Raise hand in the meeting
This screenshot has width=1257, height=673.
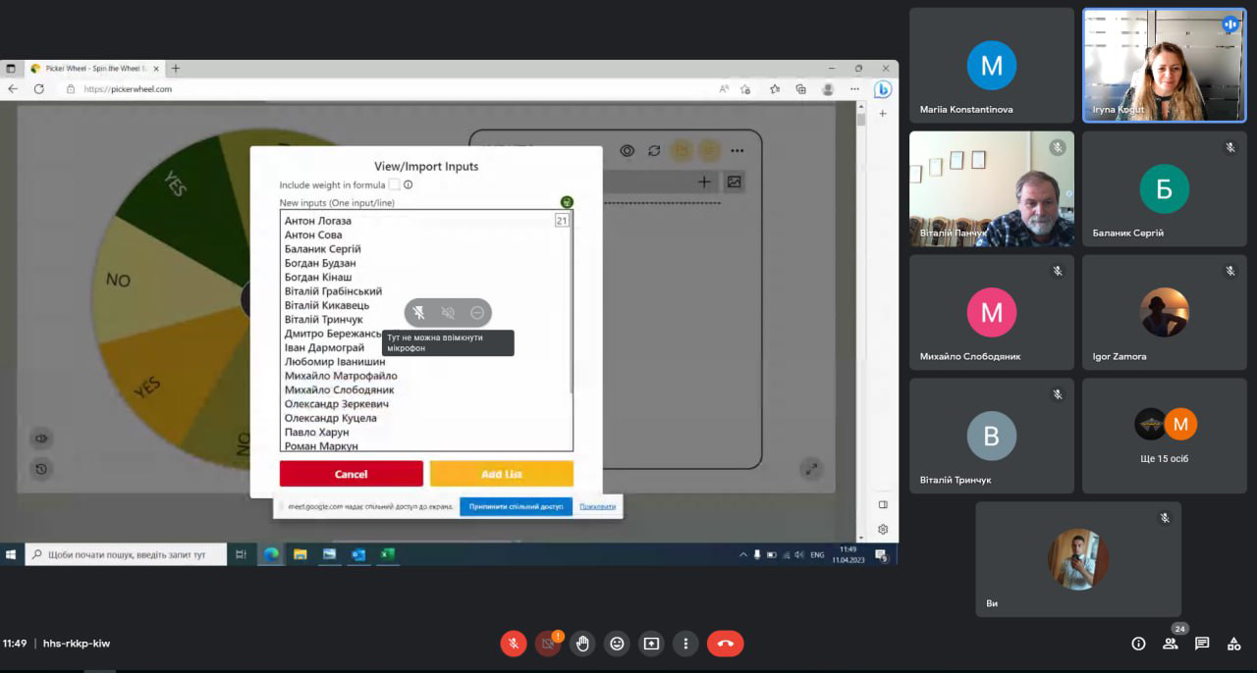tap(582, 644)
